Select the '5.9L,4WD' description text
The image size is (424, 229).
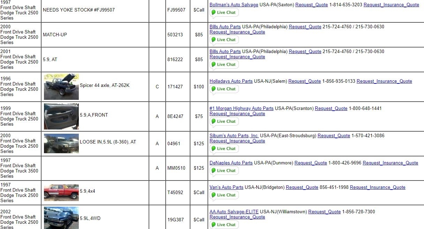tap(90, 219)
